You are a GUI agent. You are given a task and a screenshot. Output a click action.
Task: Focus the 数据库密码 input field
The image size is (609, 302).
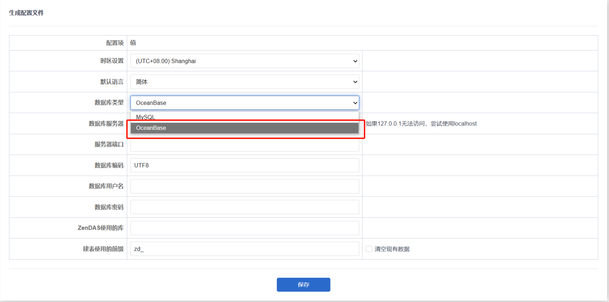244,207
